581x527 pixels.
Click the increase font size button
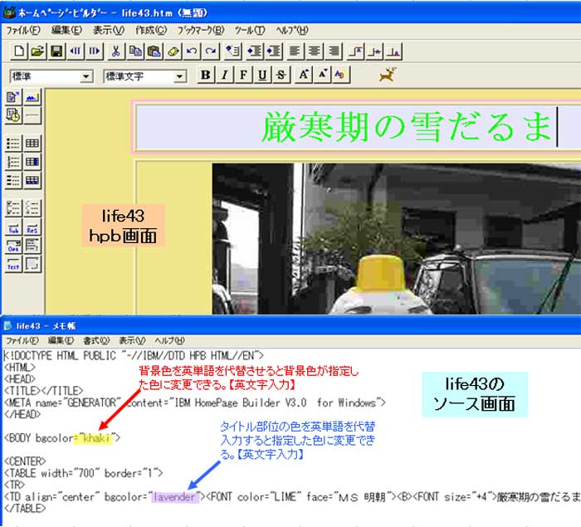click(304, 76)
